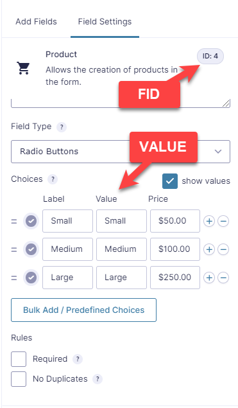The height and width of the screenshot is (408, 238).
Task: Open the Choices help tooltip icon
Action: coord(53,179)
